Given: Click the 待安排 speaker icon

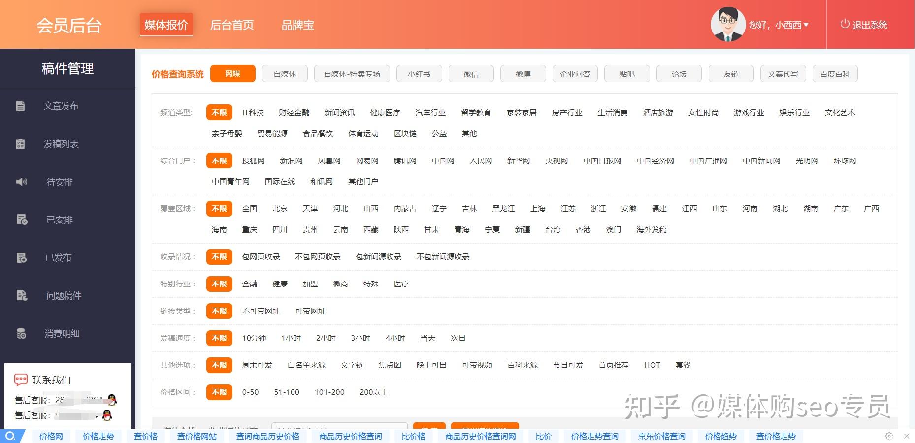Looking at the screenshot, I should 22,182.
